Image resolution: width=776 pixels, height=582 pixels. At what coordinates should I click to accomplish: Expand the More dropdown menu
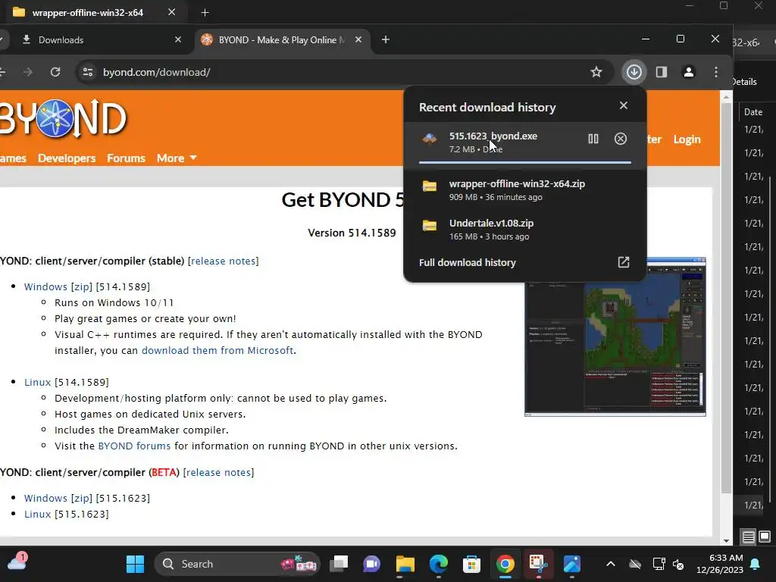click(x=177, y=158)
